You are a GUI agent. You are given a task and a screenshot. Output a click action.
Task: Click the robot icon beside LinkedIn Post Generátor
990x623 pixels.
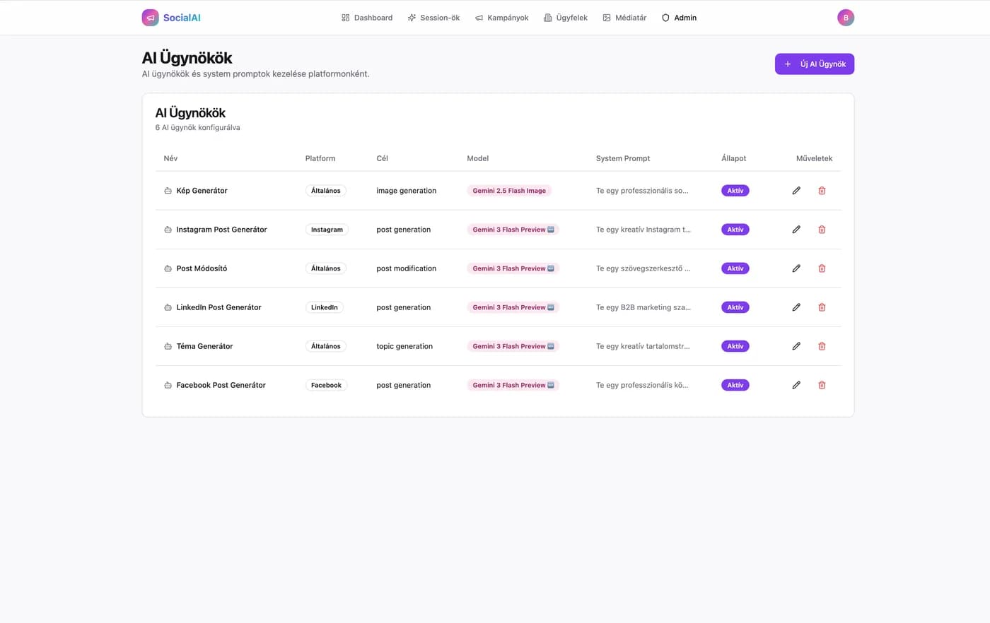coord(168,307)
